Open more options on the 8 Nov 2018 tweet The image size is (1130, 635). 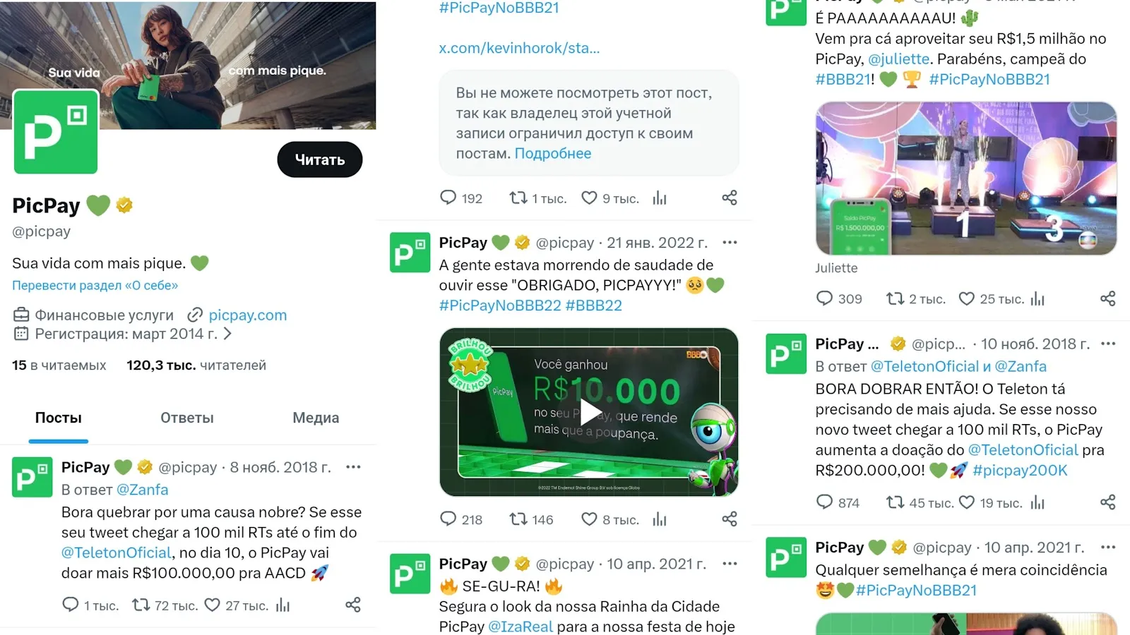353,467
